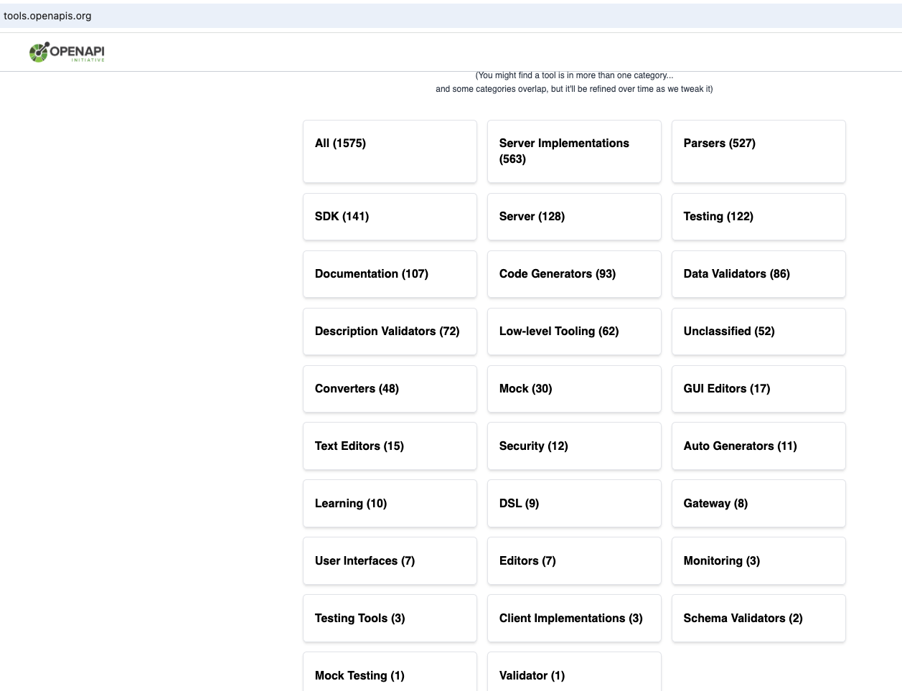Select Auto Generators (11) card

pos(758,446)
